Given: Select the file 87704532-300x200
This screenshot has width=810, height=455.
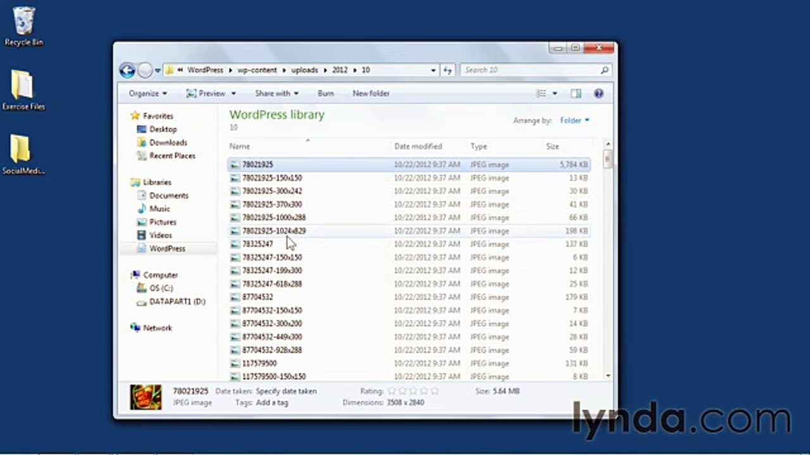Looking at the screenshot, I should coord(409,324).
